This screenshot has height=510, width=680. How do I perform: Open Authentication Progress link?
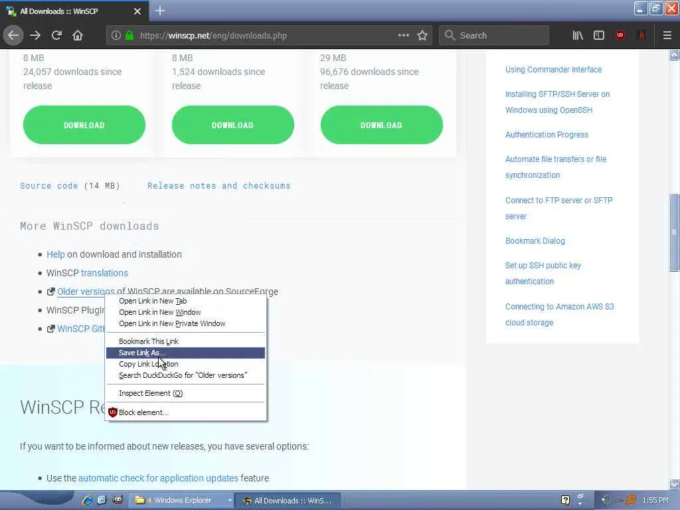click(547, 135)
